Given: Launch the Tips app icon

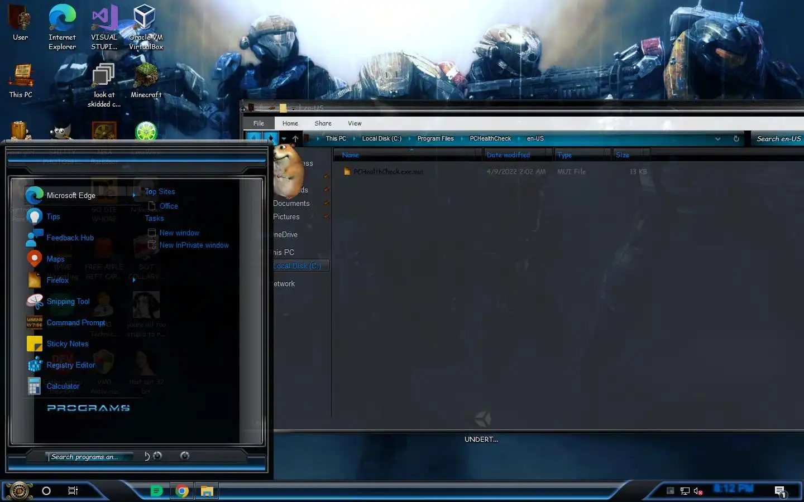Looking at the screenshot, I should pos(34,216).
